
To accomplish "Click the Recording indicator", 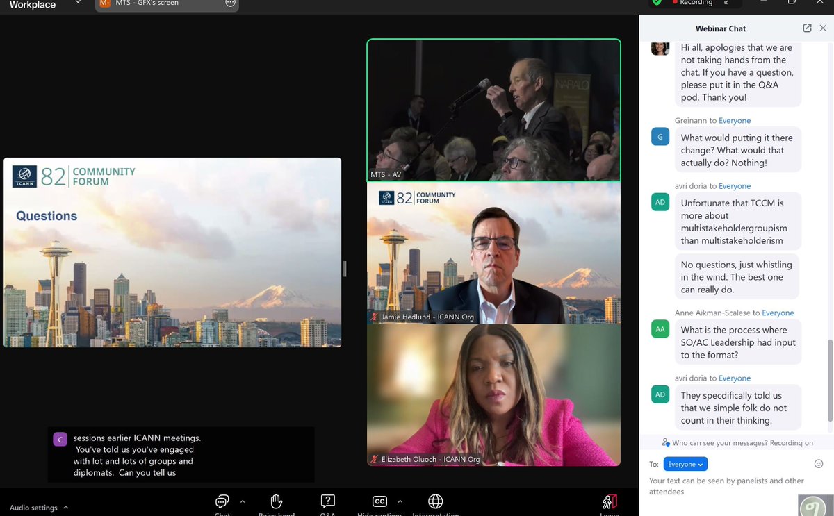I will click(692, 3).
